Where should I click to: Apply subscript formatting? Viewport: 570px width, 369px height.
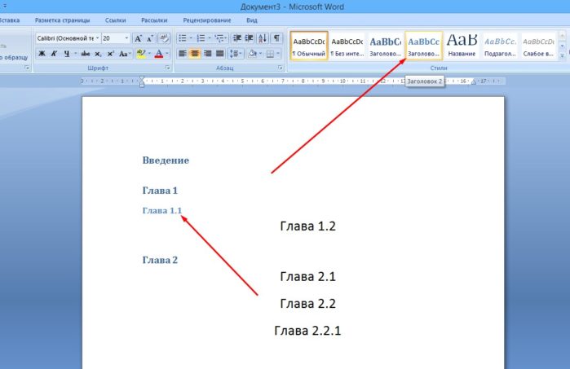[x=98, y=54]
